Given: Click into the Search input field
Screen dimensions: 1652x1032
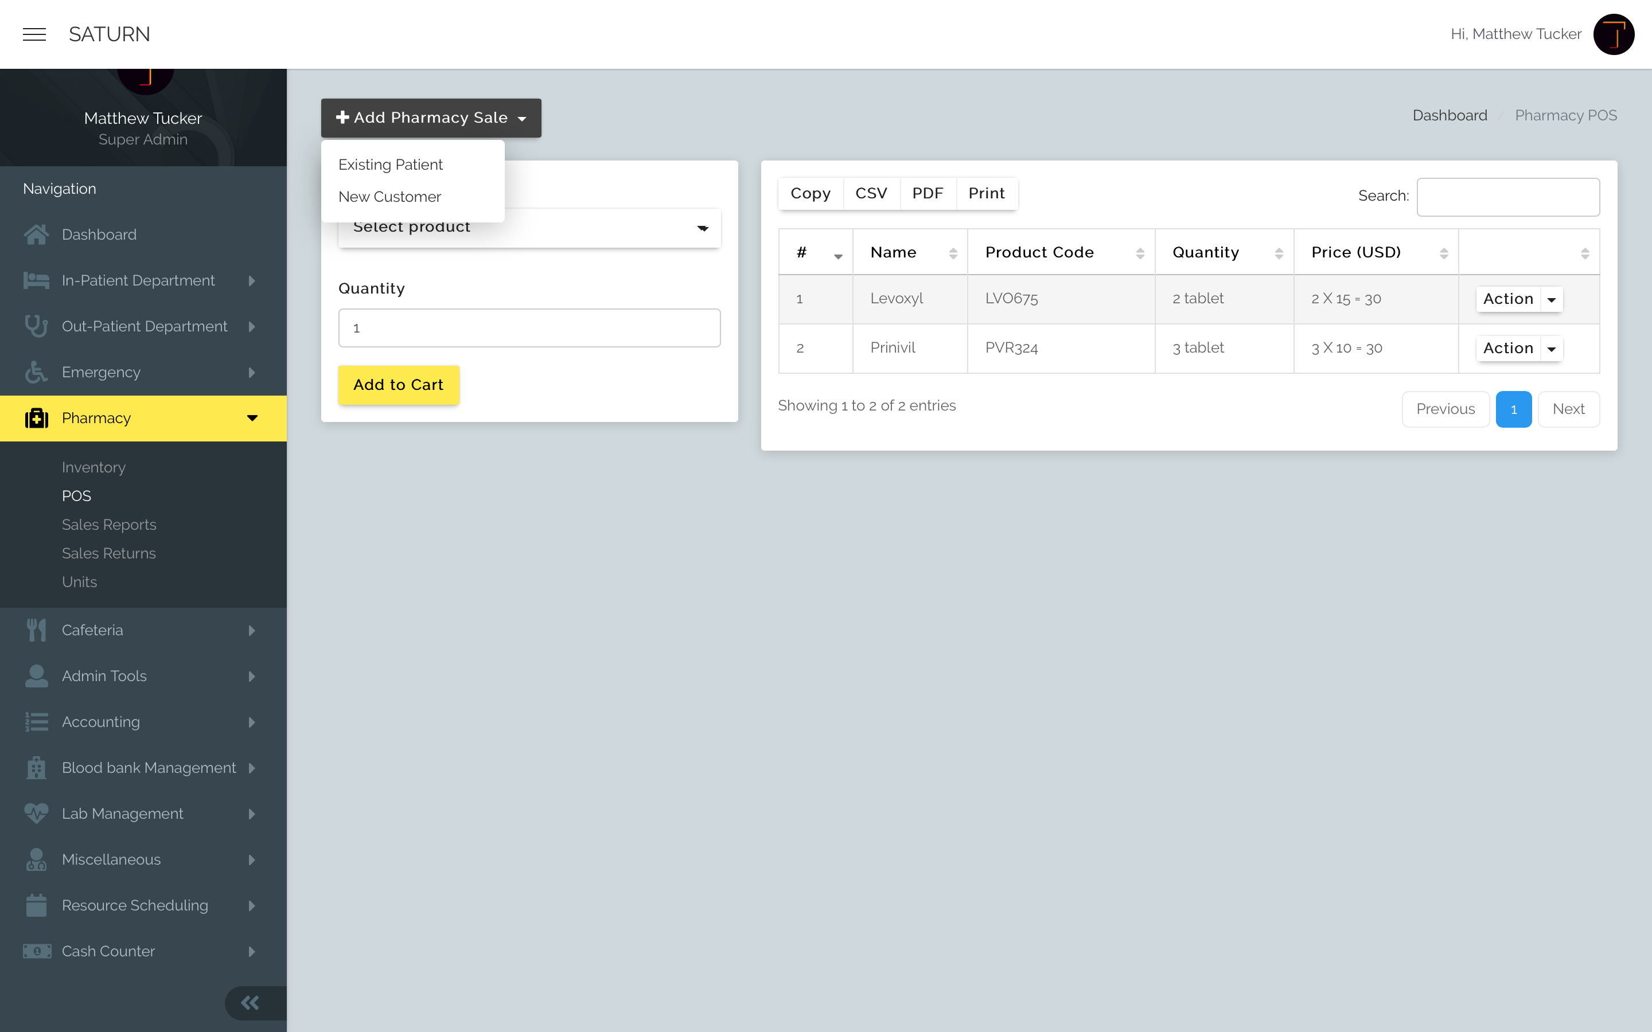Looking at the screenshot, I should coord(1507,197).
